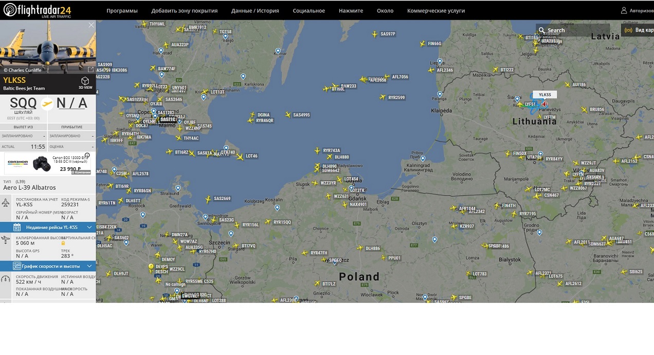Image resolution: width=654 pixels, height=355 pixels.
Task: Click the 11:55 actual departure time
Action: (x=38, y=147)
